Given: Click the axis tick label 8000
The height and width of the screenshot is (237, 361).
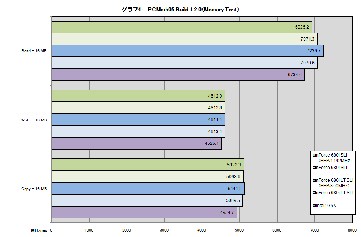Looking at the screenshot, I should point(352,230).
